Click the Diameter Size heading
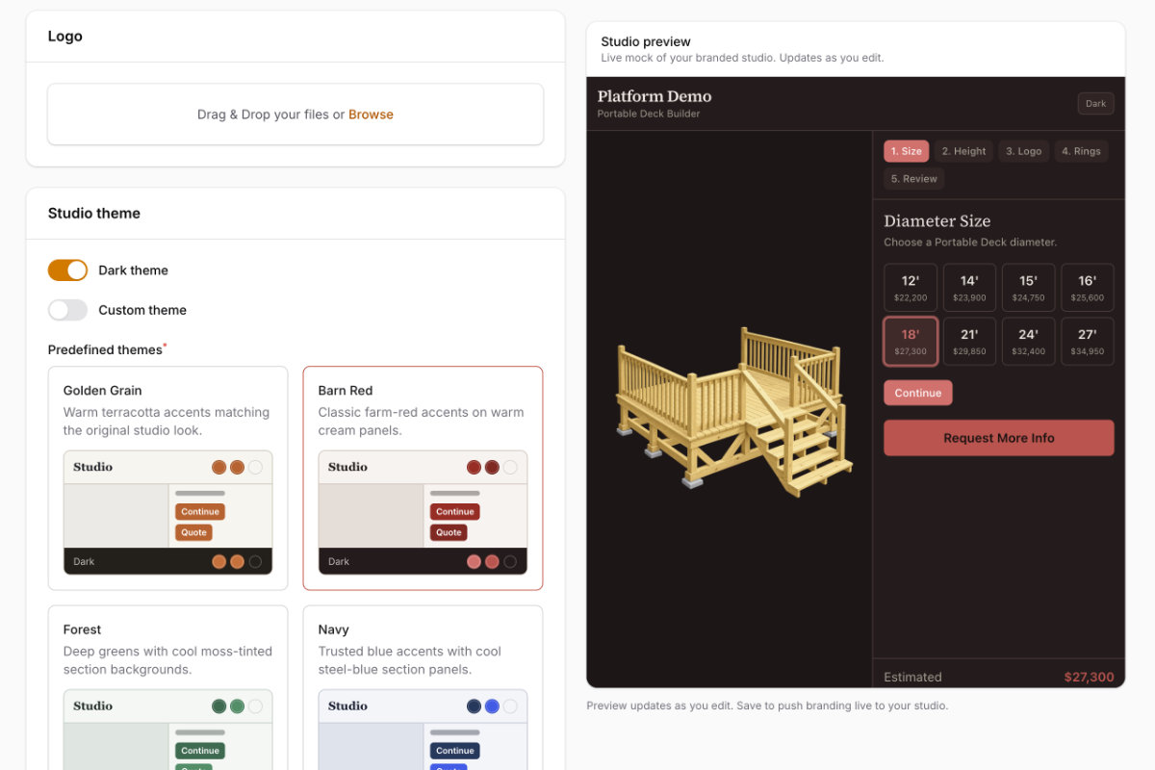Viewport: 1155px width, 770px height. [x=937, y=221]
